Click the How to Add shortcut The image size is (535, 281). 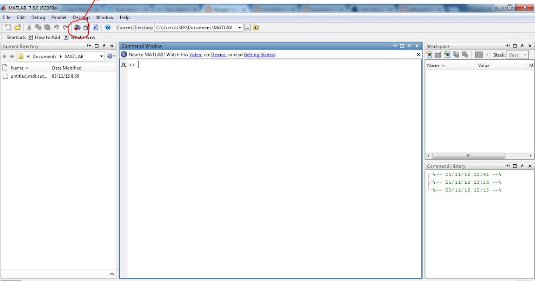[44, 37]
